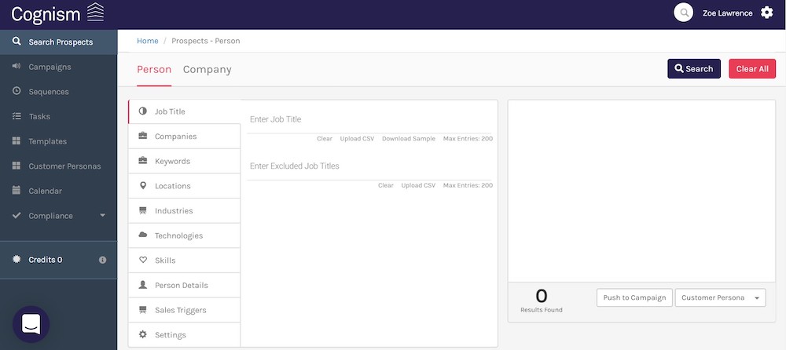Click the Locations pin icon
Viewport: 786px width, 350px height.
point(143,186)
